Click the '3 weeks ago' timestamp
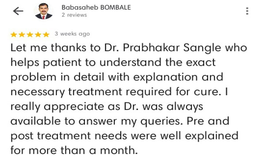 click(72, 34)
